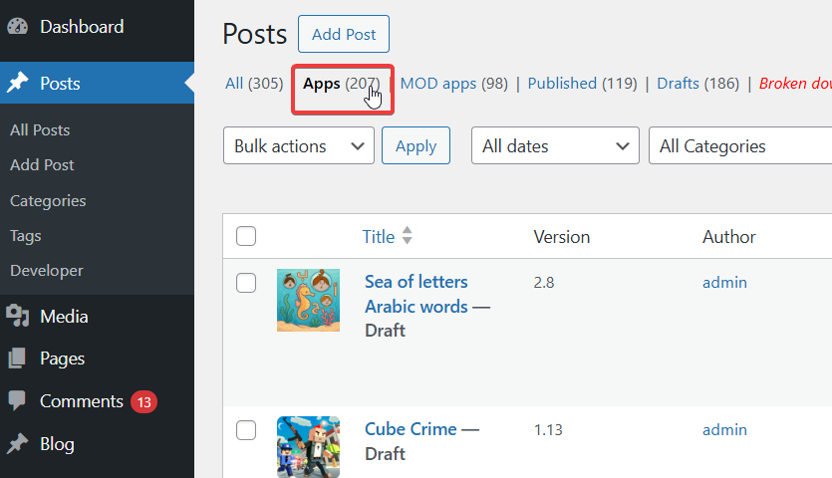
Task: Open Sea of letters post thumbnail
Action: point(308,300)
